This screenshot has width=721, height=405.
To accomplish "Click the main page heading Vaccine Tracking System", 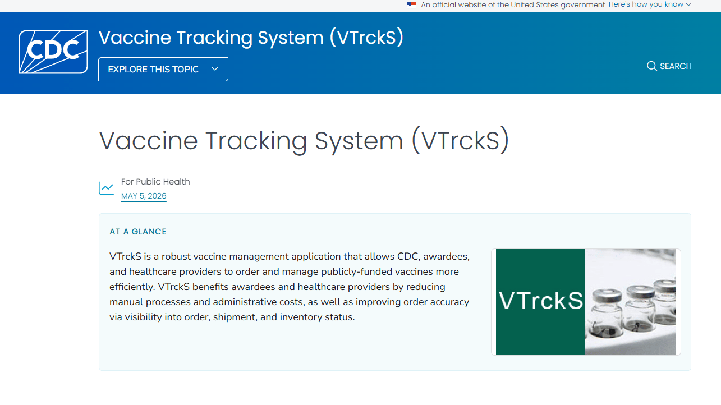I will (x=304, y=140).
